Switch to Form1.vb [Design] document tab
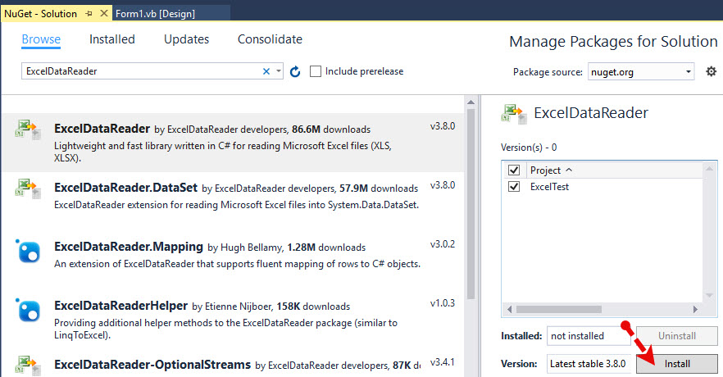723x377 pixels. point(167,14)
